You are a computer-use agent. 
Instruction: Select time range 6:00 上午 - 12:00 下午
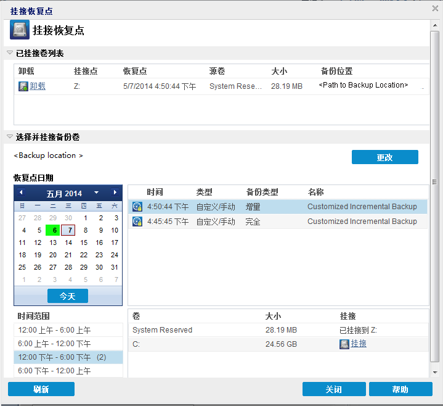pos(68,344)
